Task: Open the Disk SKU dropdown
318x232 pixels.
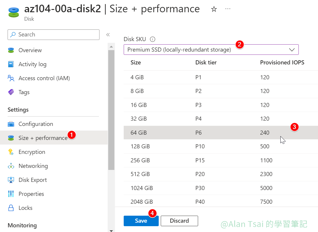Action: 211,50
